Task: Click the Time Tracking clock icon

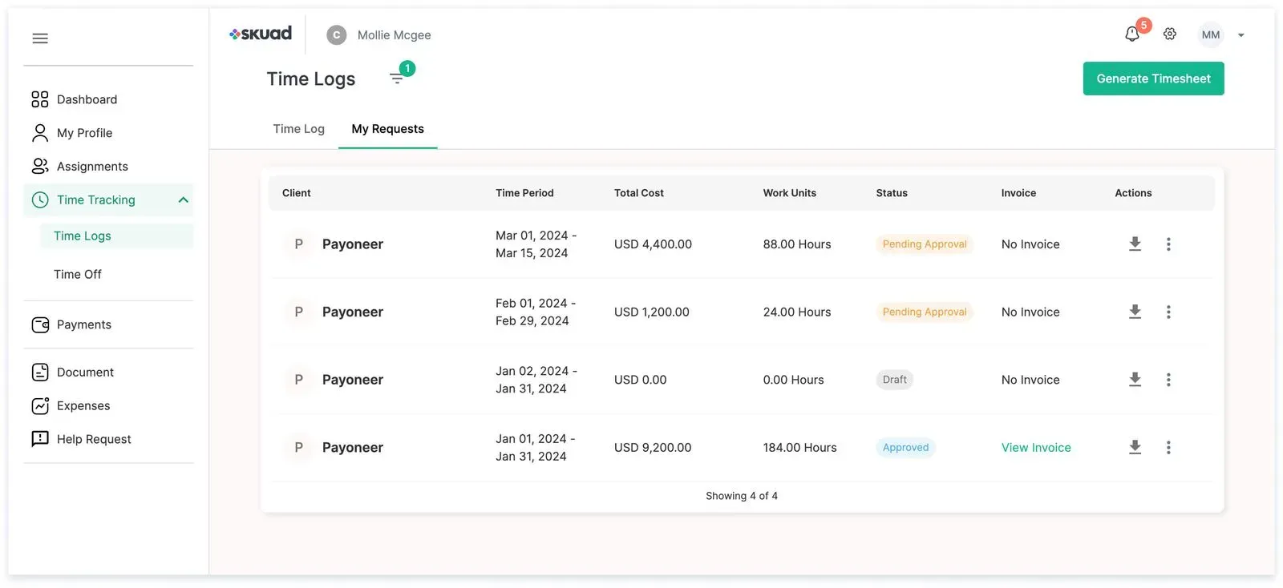Action: click(40, 200)
